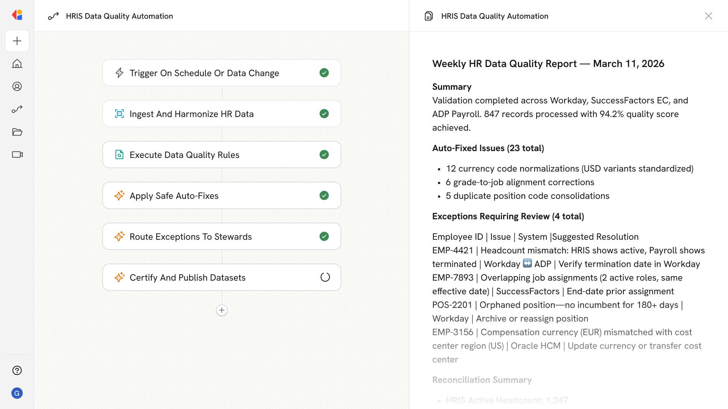Open the Ingest And Harmonize HR Data step
The height and width of the screenshot is (409, 728).
[191, 114]
